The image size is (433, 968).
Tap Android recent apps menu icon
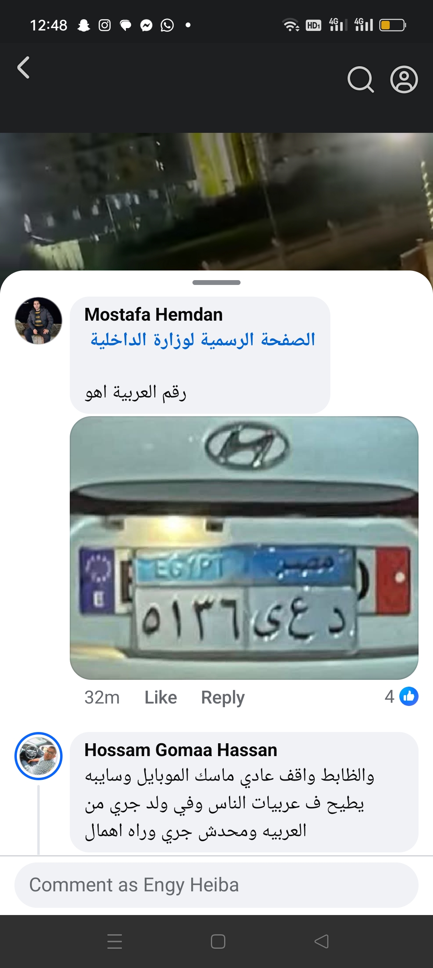[115, 942]
